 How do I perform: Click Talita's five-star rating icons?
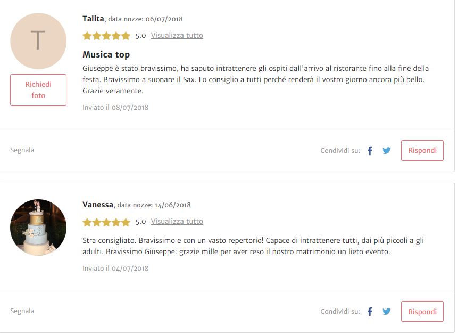point(106,36)
